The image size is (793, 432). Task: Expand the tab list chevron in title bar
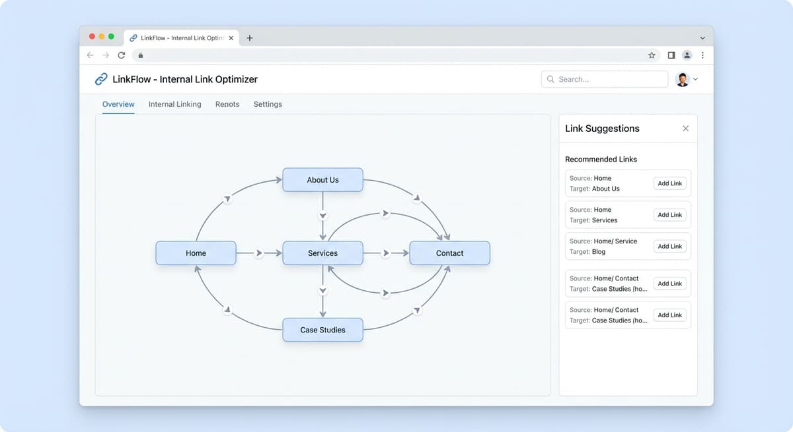coord(702,38)
